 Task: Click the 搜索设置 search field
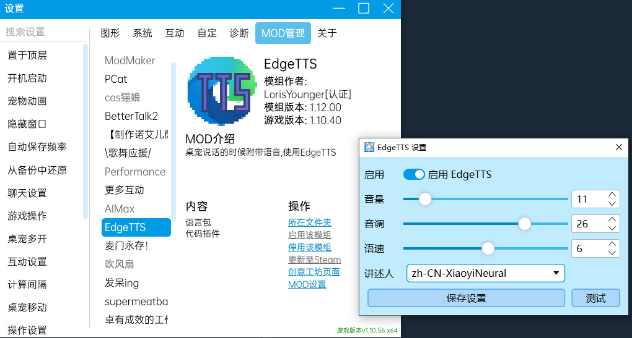click(x=43, y=32)
